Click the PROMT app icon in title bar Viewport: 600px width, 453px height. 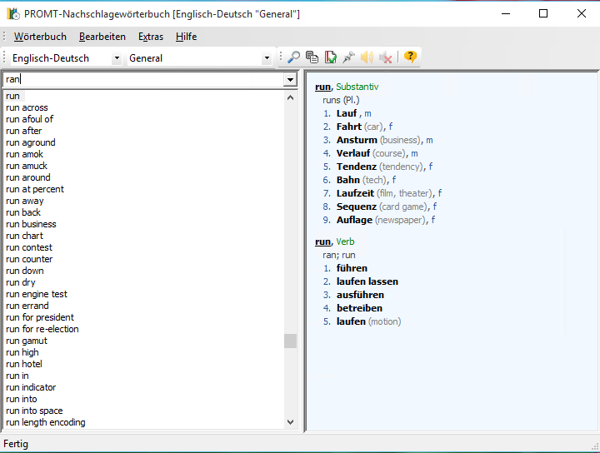13,14
